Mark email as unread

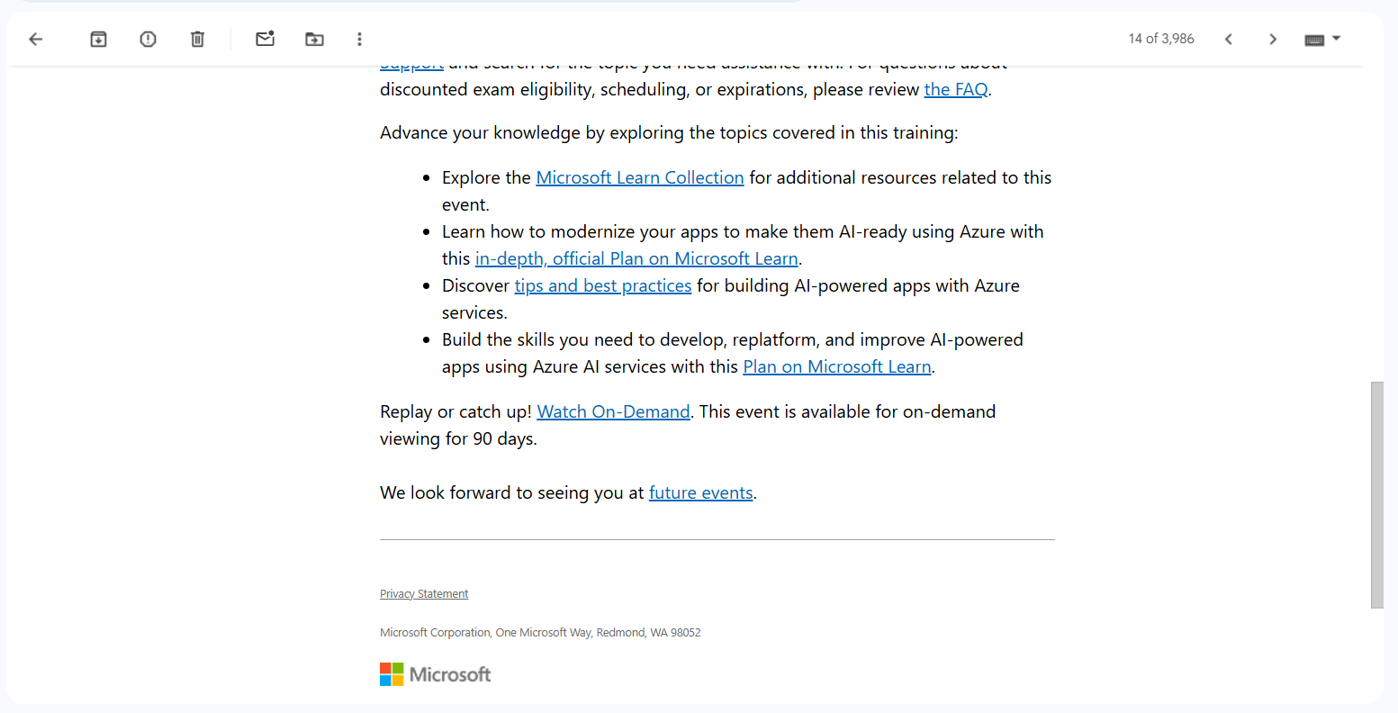coord(265,39)
